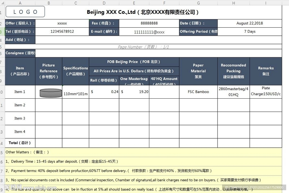Select the FSC Bamboo paper material cell

(198, 92)
